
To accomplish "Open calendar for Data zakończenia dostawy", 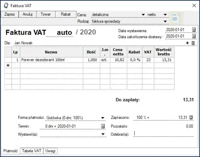I will (194, 36).
